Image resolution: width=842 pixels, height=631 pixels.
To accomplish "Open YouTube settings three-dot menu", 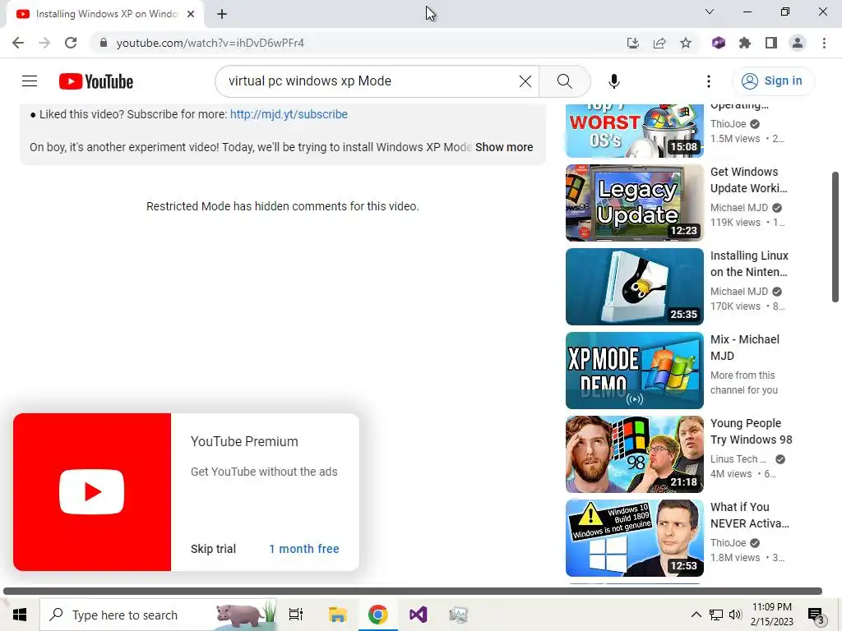I will click(x=708, y=81).
